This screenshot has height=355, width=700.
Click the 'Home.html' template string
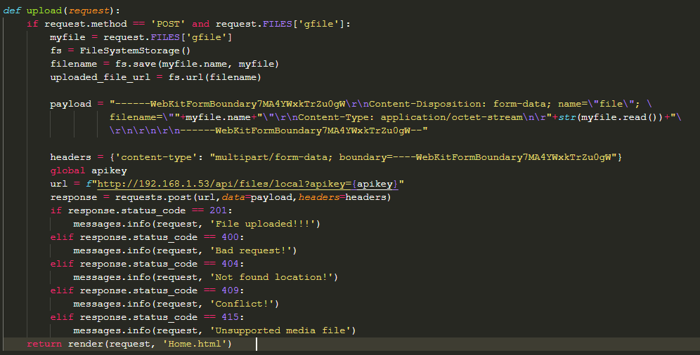[195, 344]
